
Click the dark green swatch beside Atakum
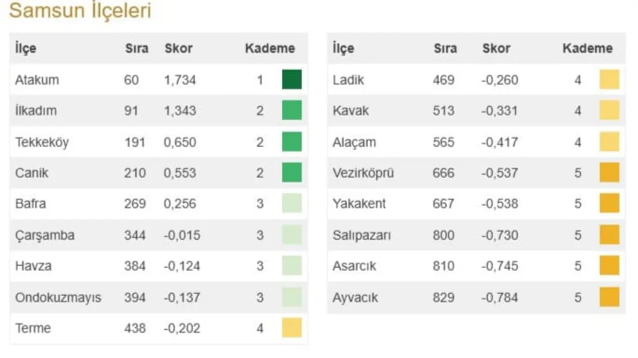(292, 80)
